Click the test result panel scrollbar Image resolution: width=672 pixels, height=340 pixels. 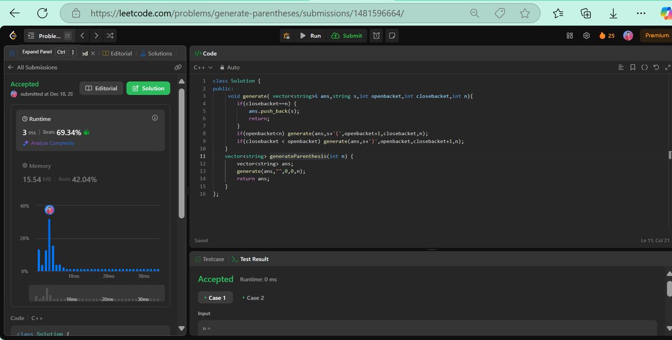(x=669, y=289)
